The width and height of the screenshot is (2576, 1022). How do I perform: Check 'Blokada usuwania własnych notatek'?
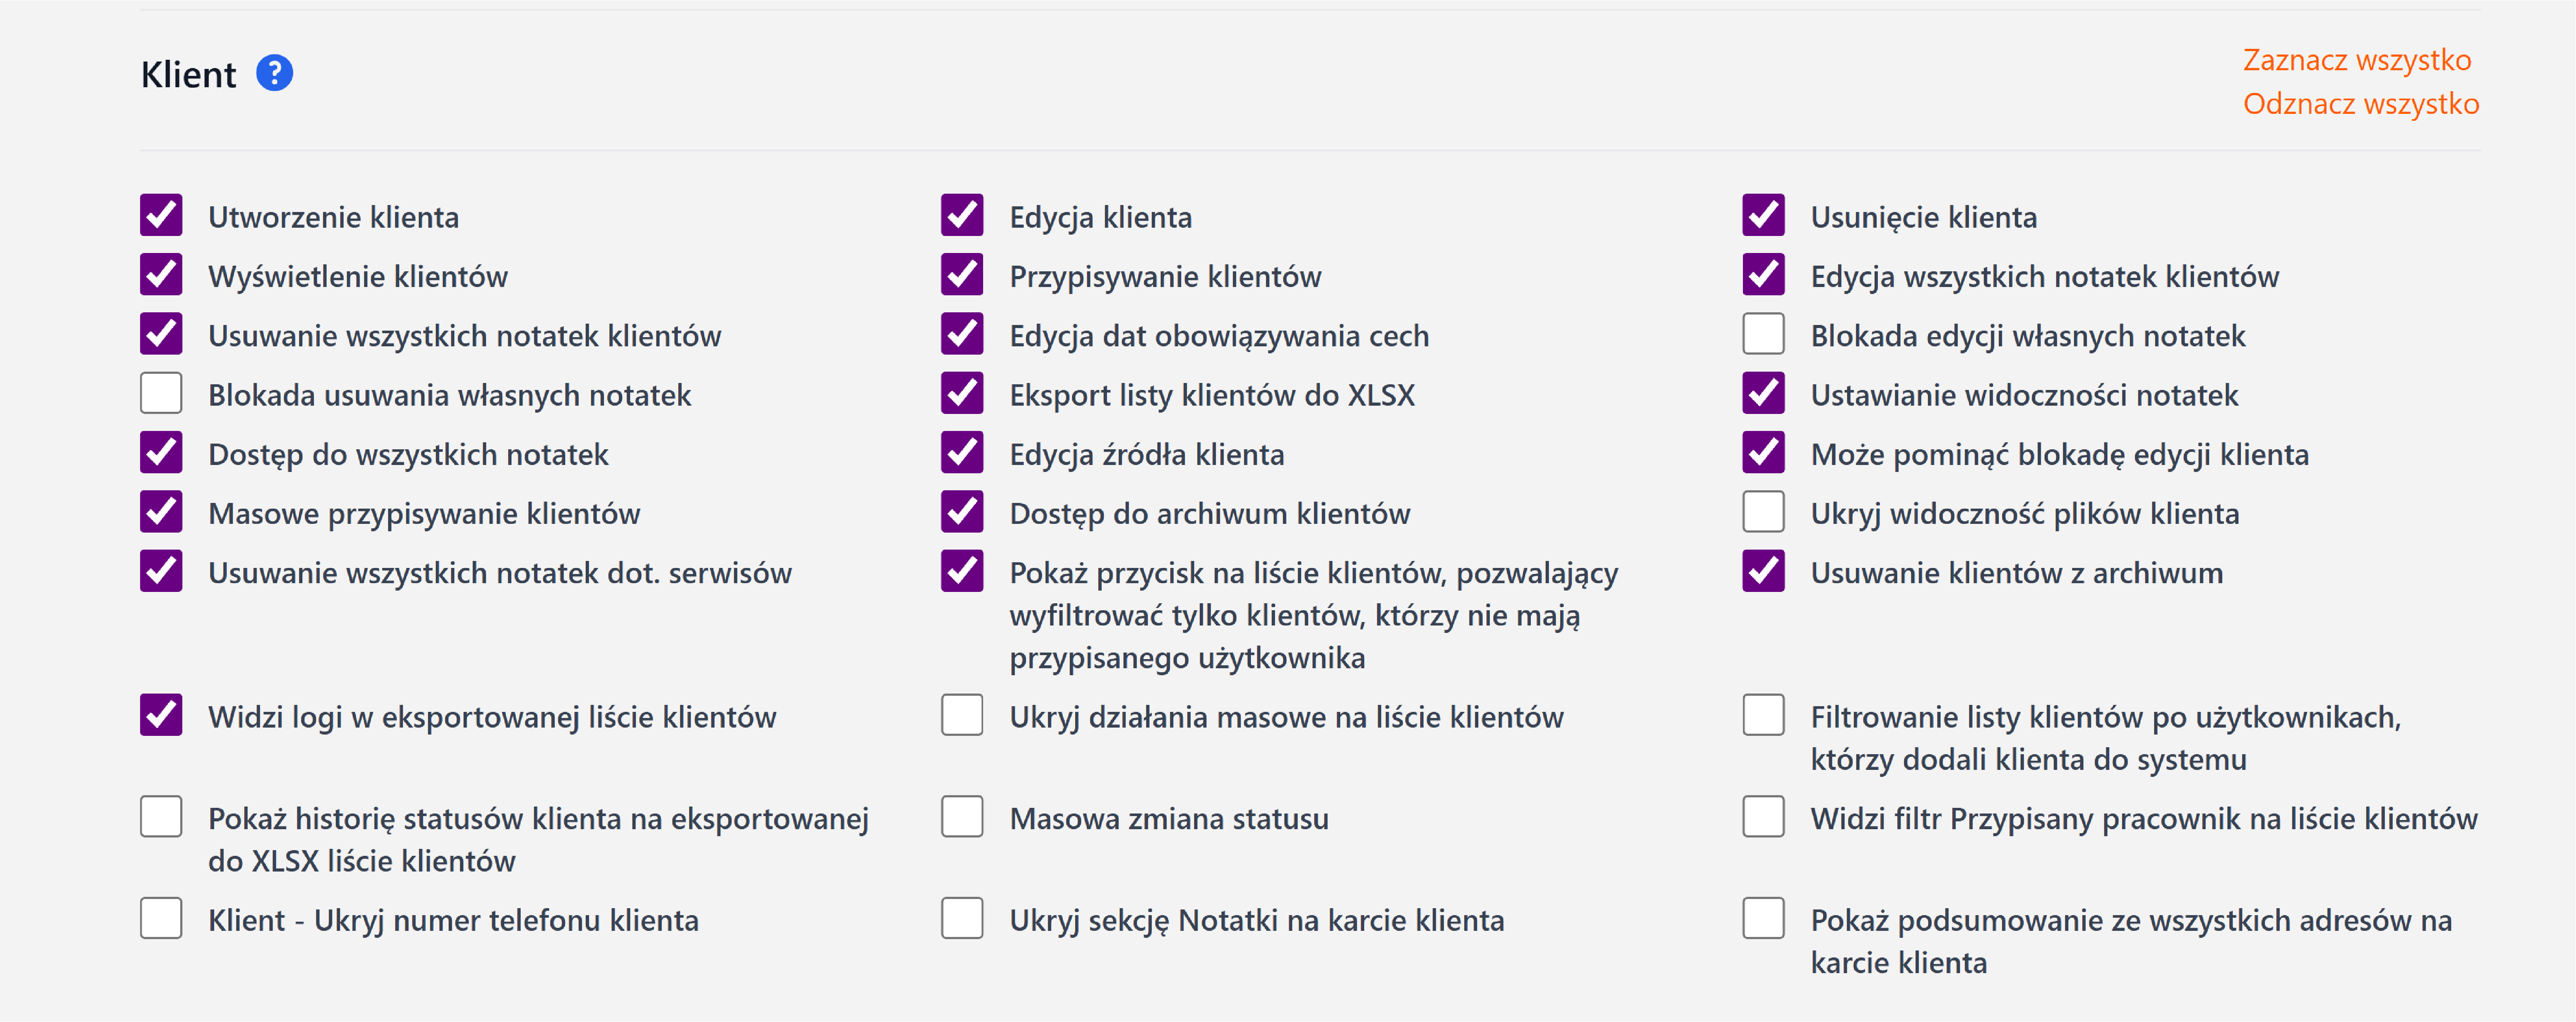click(x=161, y=393)
